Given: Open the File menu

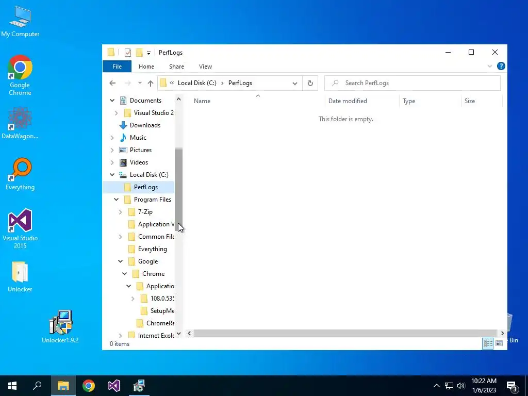Looking at the screenshot, I should pyautogui.click(x=117, y=67).
